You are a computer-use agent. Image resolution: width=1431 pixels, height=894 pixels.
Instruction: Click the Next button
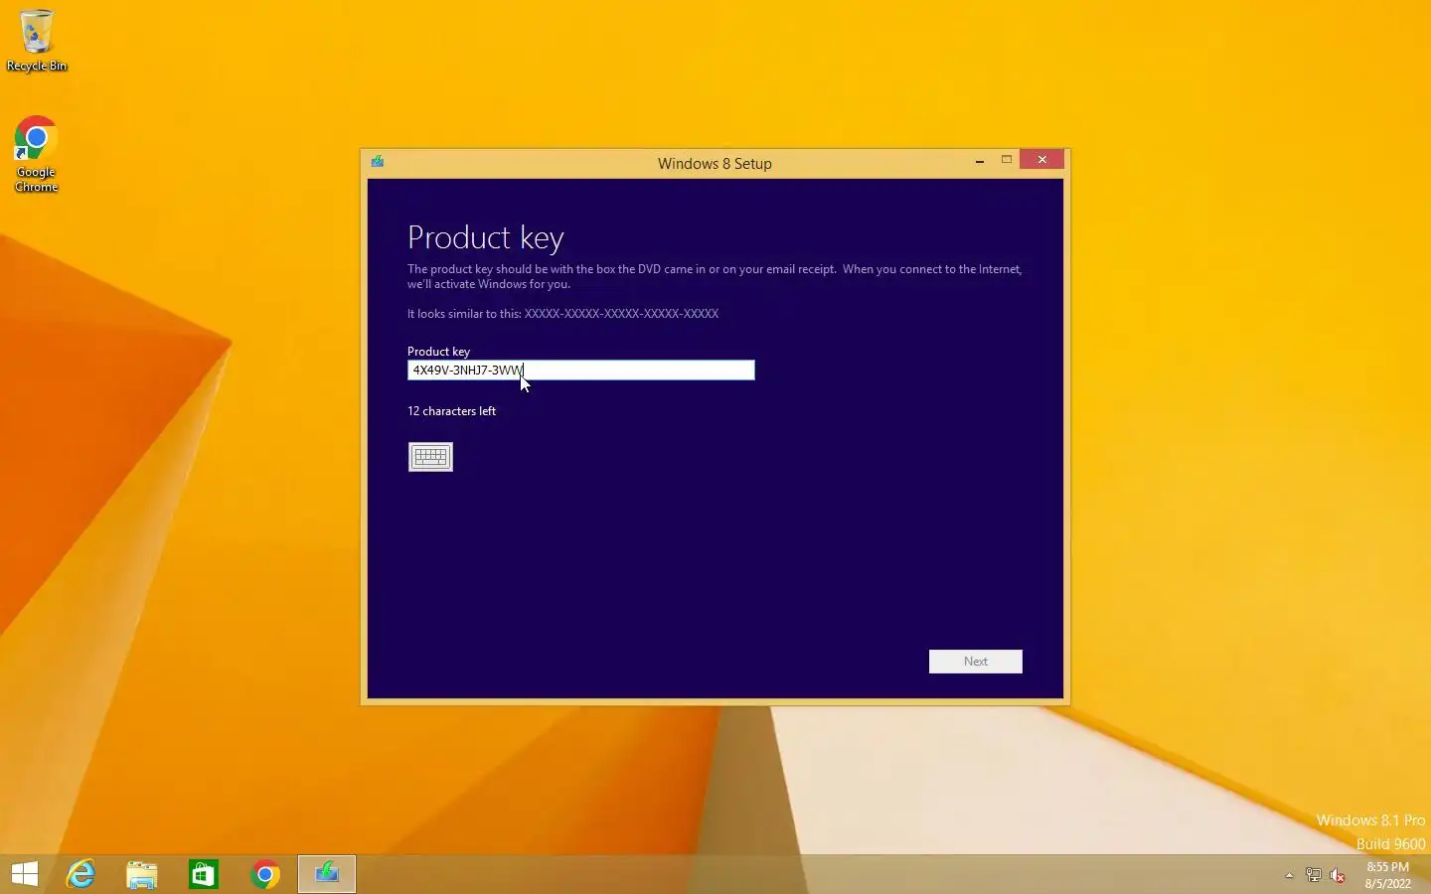tap(975, 662)
